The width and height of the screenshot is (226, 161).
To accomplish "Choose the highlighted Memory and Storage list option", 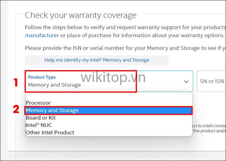I will [52, 110].
